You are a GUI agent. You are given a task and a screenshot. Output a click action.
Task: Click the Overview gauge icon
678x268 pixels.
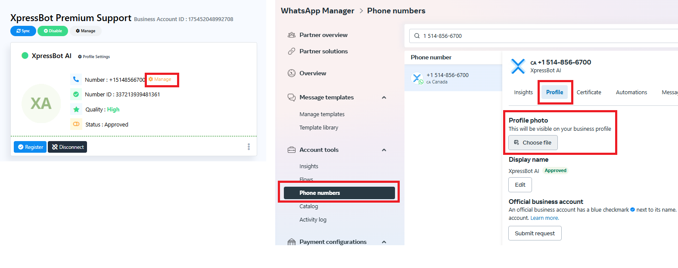(292, 73)
